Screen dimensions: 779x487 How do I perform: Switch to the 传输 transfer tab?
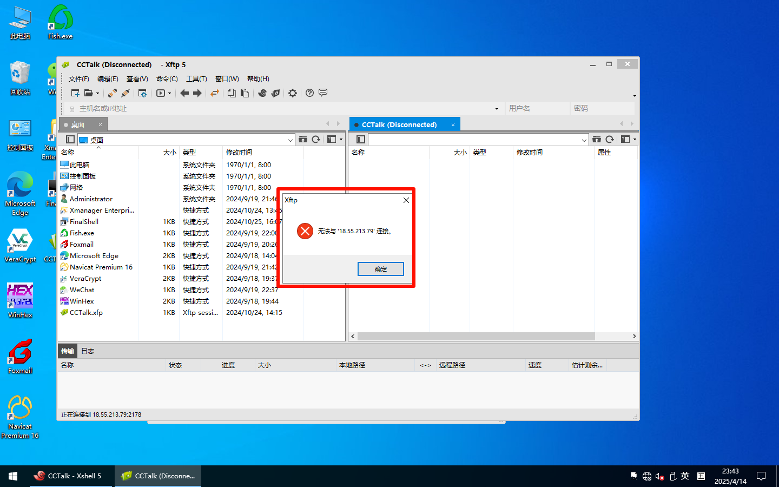click(x=68, y=351)
